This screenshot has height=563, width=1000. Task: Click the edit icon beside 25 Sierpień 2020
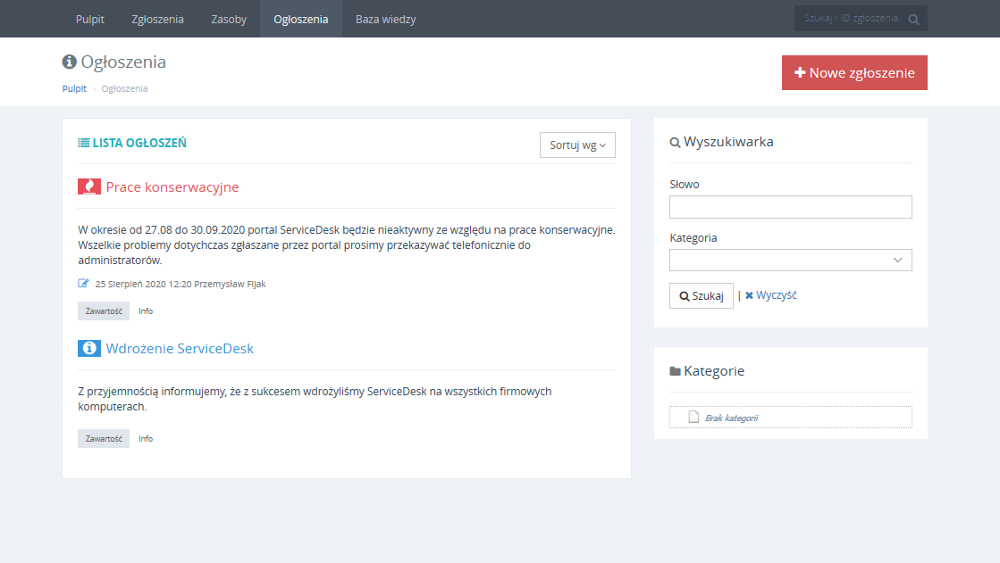pos(83,284)
